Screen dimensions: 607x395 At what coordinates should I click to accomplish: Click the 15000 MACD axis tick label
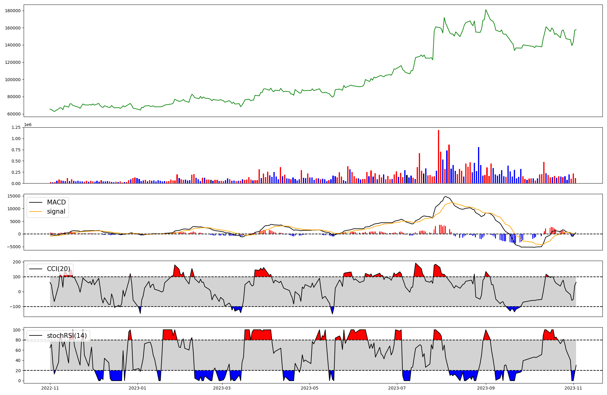click(14, 196)
